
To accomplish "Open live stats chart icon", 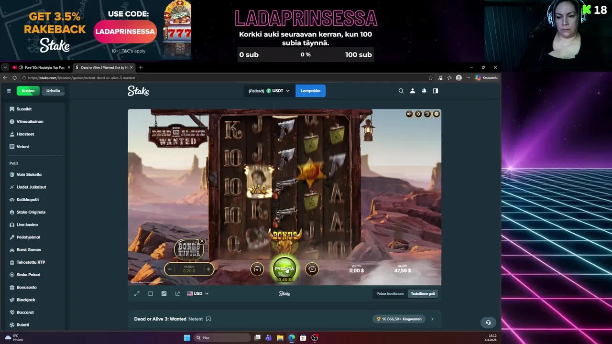I will (164, 293).
